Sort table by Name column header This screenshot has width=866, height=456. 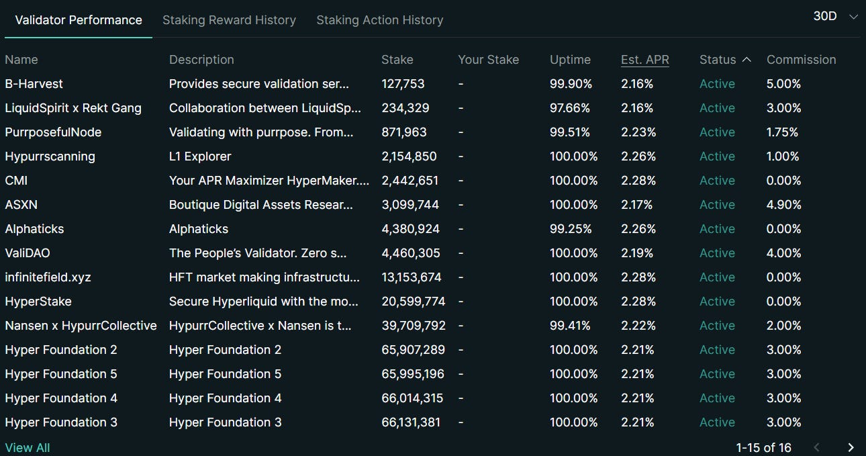tap(21, 60)
